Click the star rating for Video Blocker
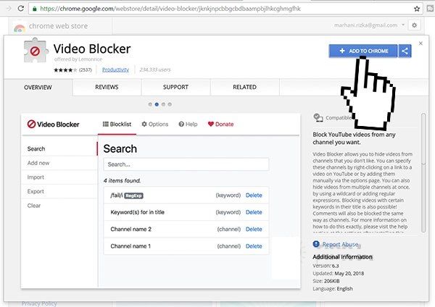The width and height of the screenshot is (435, 307). pos(65,70)
